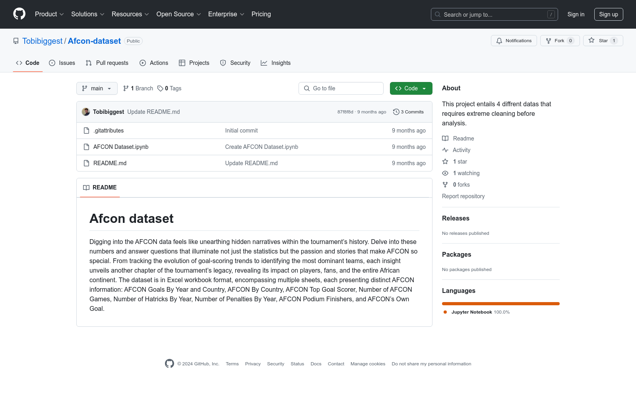The height and width of the screenshot is (398, 636).
Task: Switch to the Actions tab
Action: click(154, 63)
